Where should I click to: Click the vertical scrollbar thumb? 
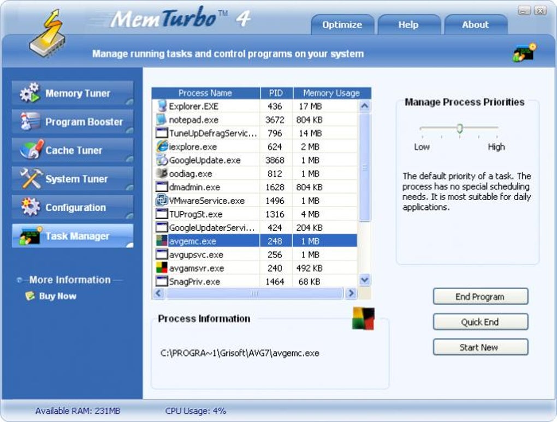pos(364,167)
